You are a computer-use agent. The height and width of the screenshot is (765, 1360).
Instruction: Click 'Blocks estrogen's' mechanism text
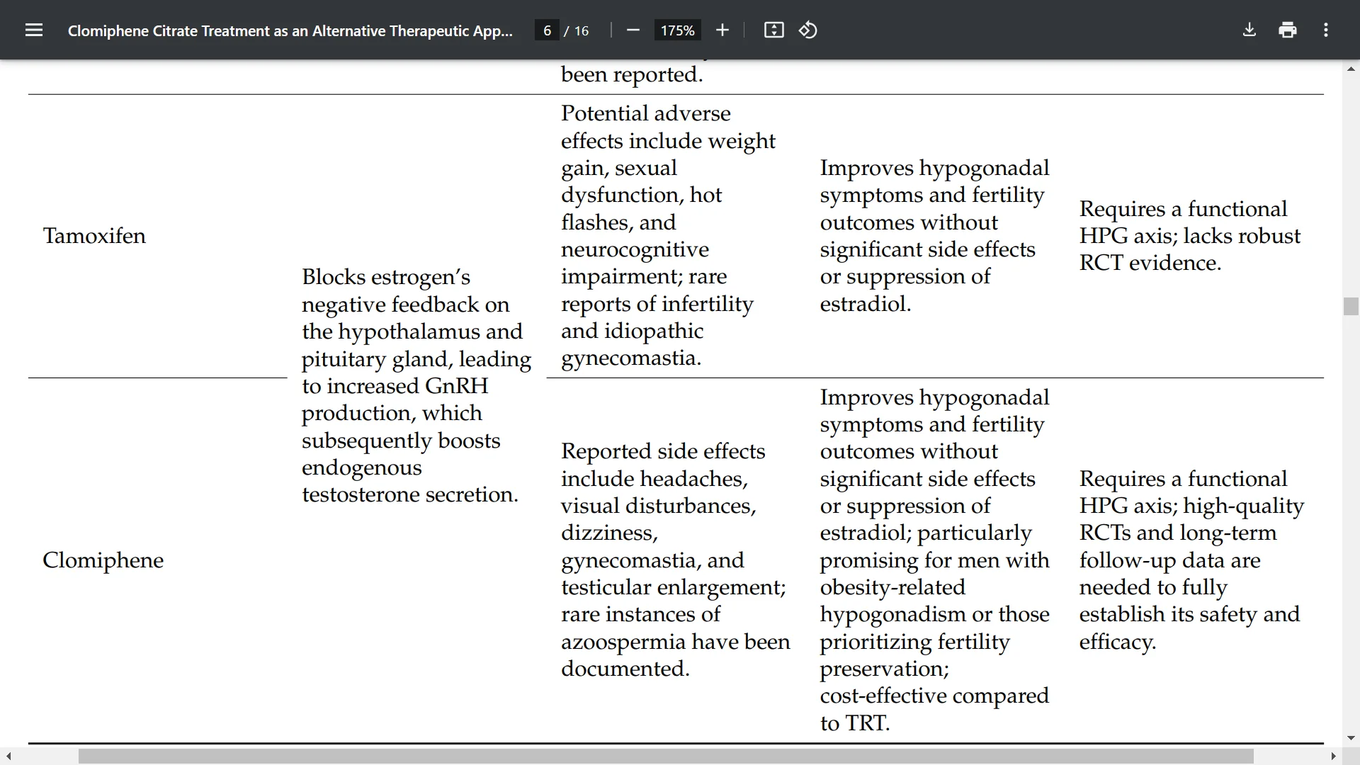(386, 276)
